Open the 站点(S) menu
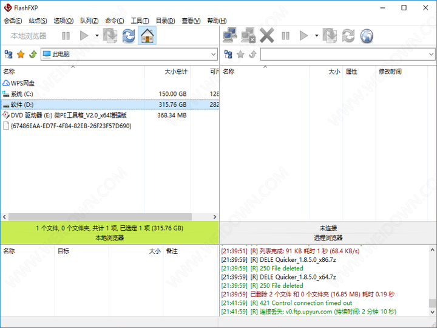437x328 pixels. click(x=38, y=21)
